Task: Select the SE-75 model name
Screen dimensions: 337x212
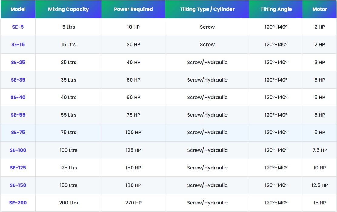Action: 18,133
